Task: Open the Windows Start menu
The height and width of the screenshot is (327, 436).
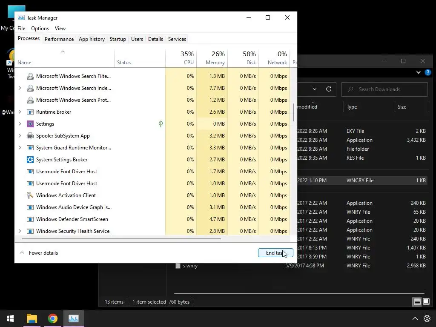Action: pos(10,318)
